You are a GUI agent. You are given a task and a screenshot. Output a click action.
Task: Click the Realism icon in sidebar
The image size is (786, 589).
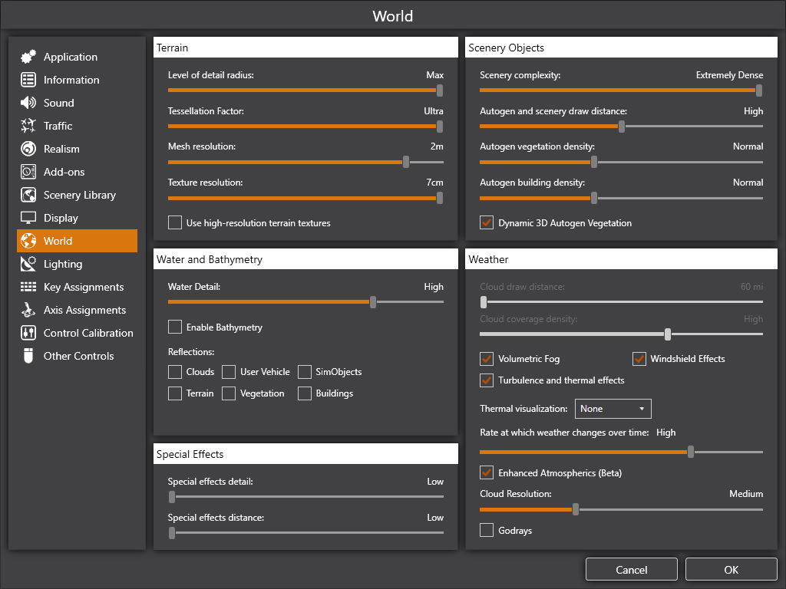point(28,149)
